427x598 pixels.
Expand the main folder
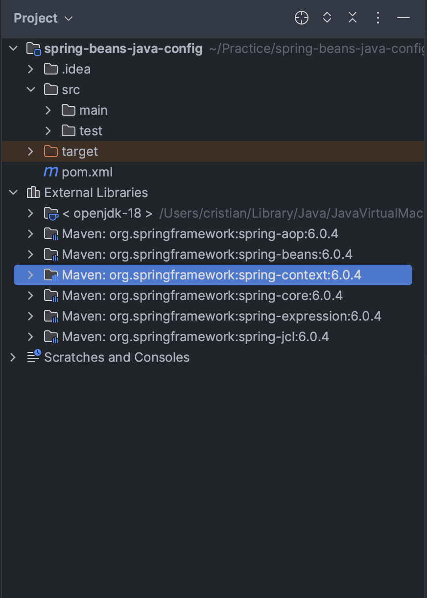[x=48, y=110]
